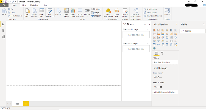206x110 pixels.
Task: Click the Save icon in title bar
Action: [6, 2]
